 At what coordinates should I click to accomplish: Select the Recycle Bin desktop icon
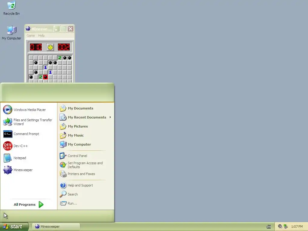pos(11,8)
